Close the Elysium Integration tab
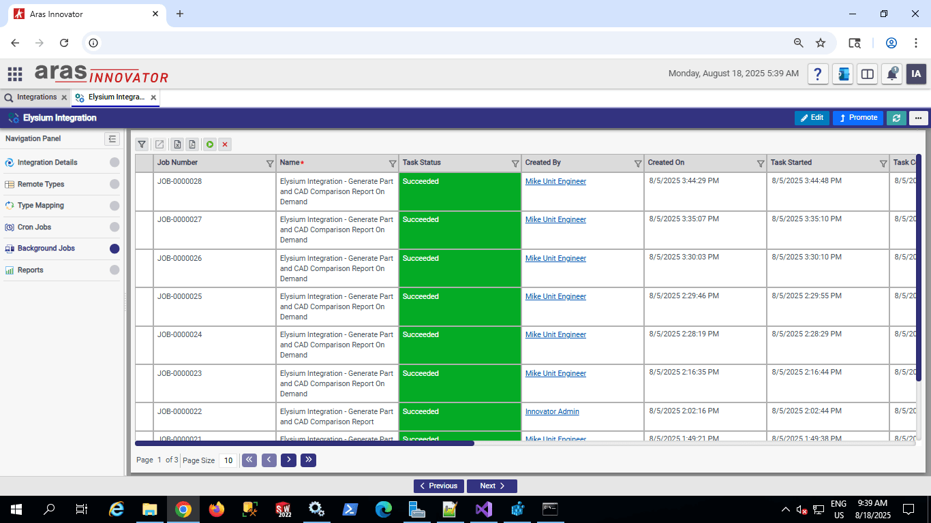Viewport: 931px width, 523px height. (154, 97)
